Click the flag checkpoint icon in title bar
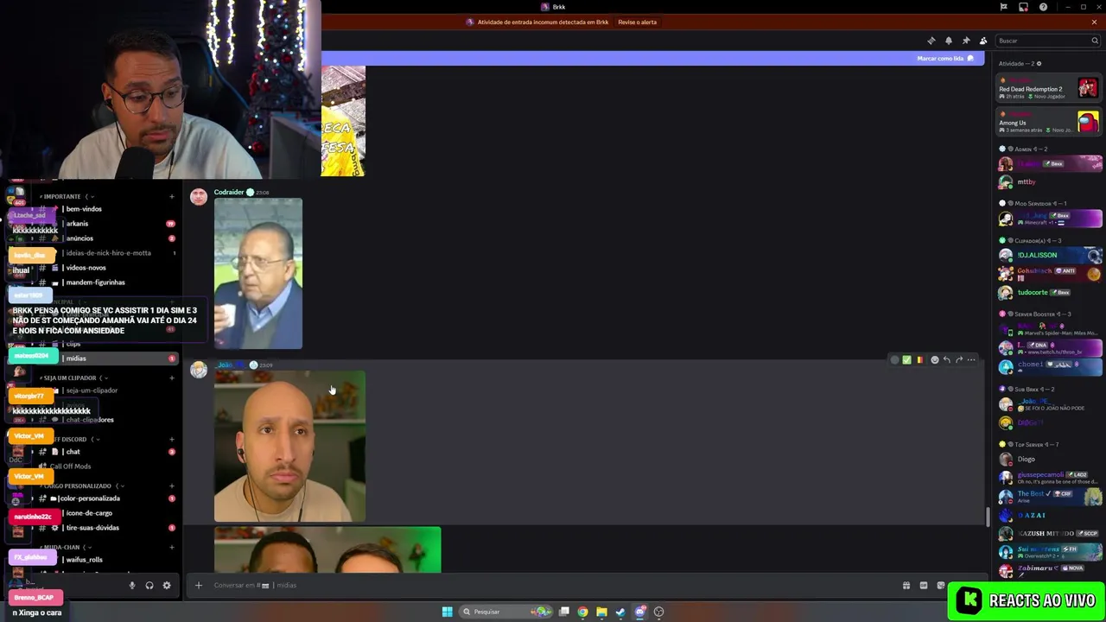Image resolution: width=1106 pixels, height=622 pixels. [x=1003, y=7]
